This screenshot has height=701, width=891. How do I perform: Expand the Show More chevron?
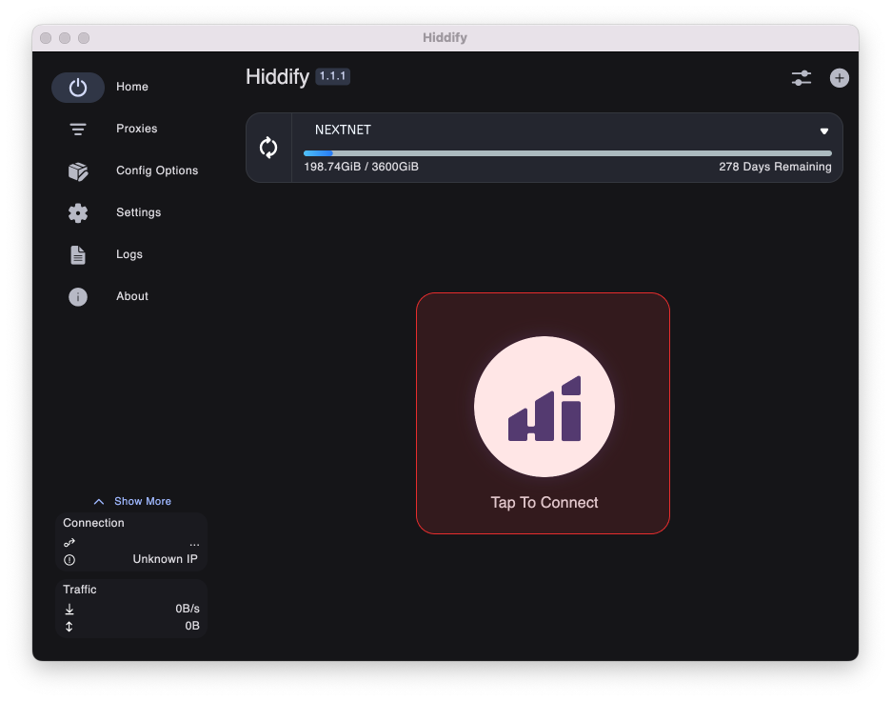click(x=99, y=502)
